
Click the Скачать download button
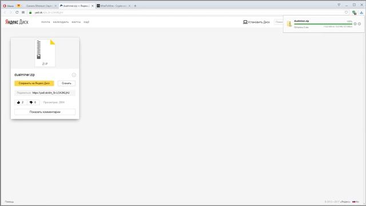[x=66, y=83]
